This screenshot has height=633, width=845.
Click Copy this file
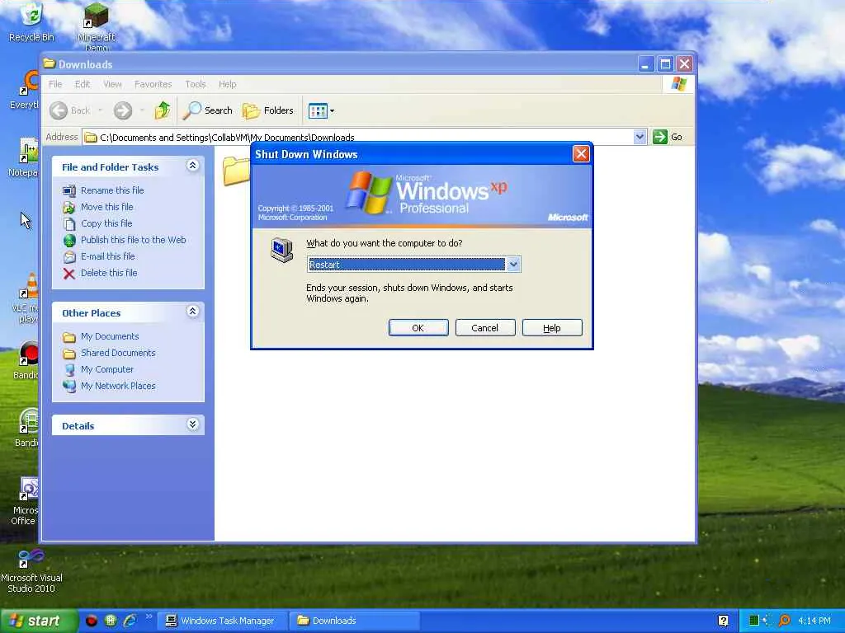tap(106, 223)
